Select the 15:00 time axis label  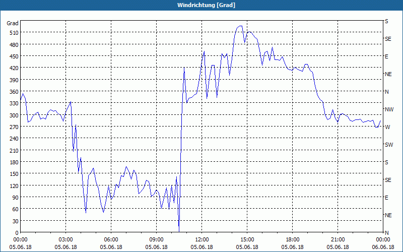click(x=247, y=240)
